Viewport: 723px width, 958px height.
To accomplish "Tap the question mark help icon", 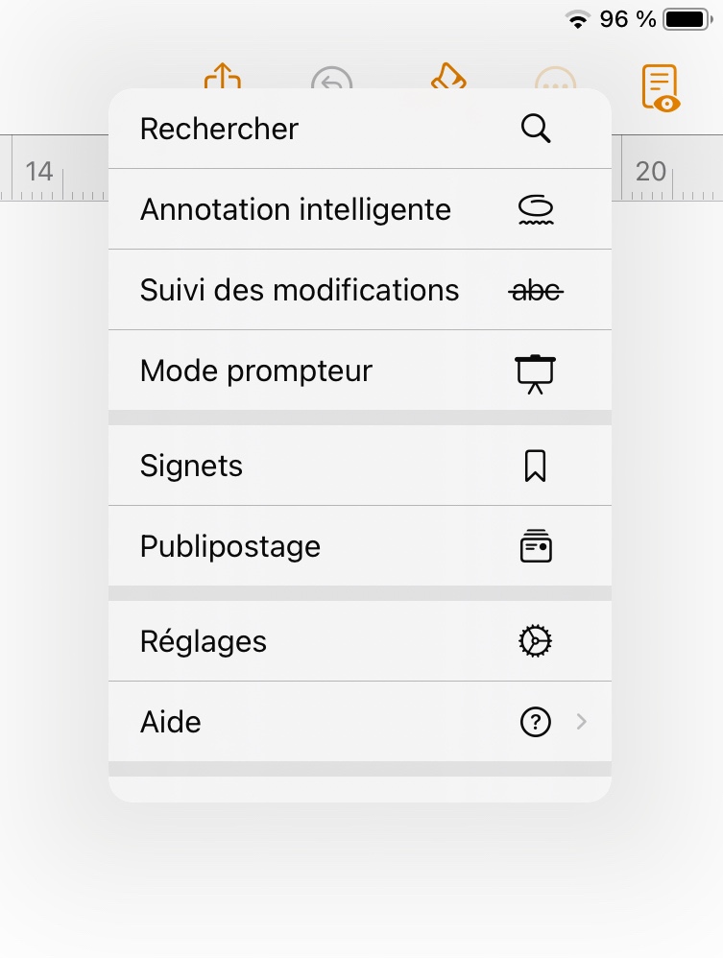I will click(536, 722).
